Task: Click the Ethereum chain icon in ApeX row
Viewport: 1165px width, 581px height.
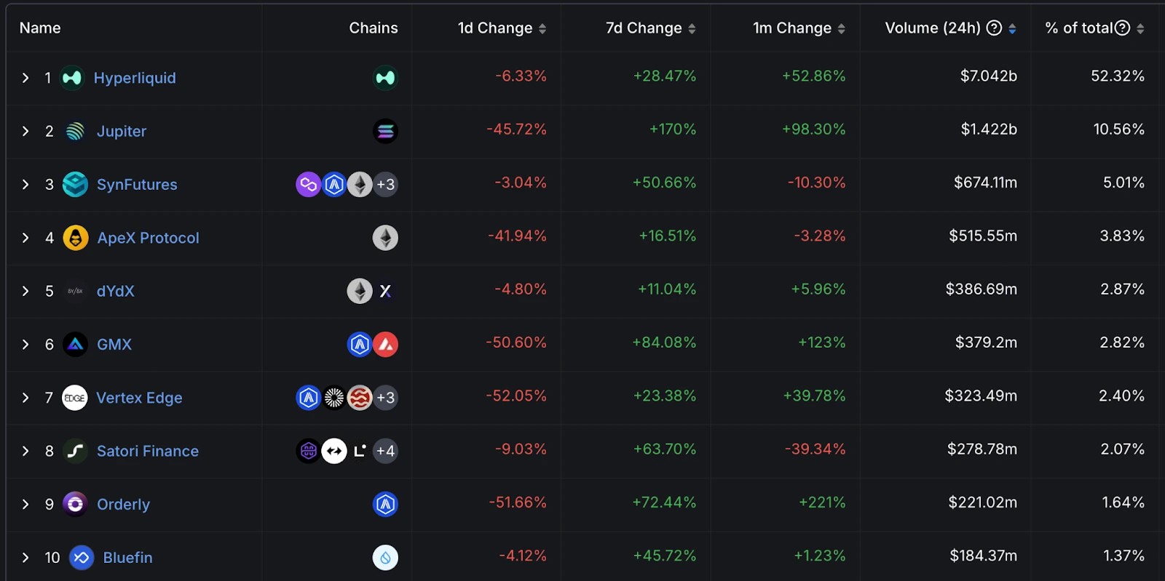Action: pyautogui.click(x=385, y=238)
